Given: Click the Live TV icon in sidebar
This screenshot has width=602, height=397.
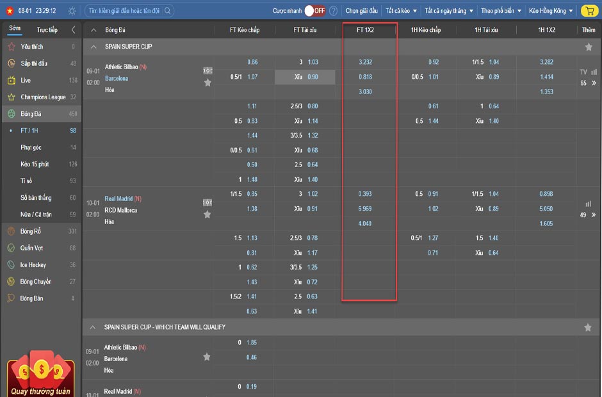Looking at the screenshot, I should point(12,80).
